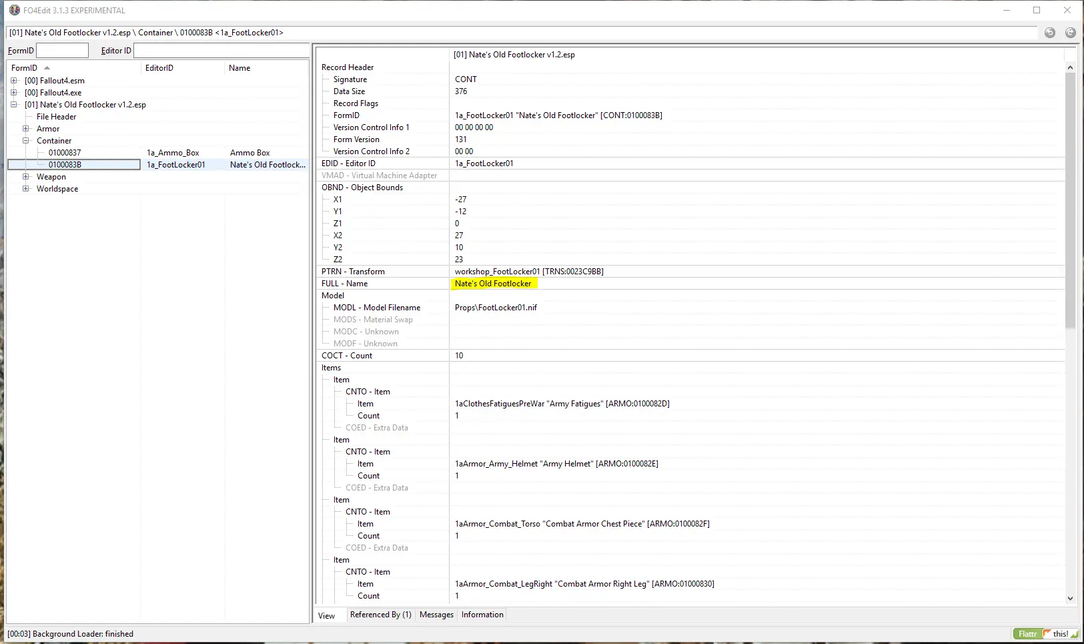Screen dimensions: 1084x644
Task: Expand the Worldspace group
Action: pos(26,189)
